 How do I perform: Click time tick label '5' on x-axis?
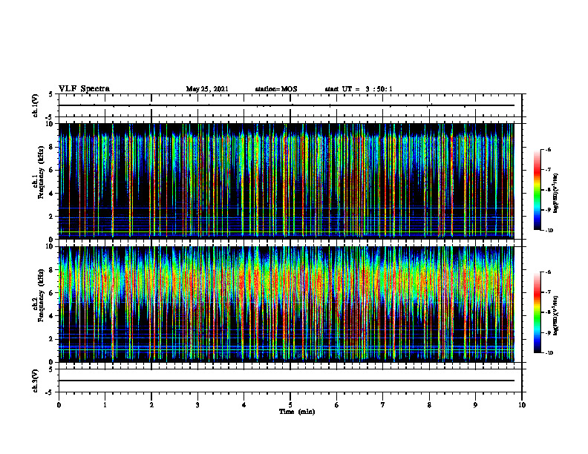pos(290,405)
